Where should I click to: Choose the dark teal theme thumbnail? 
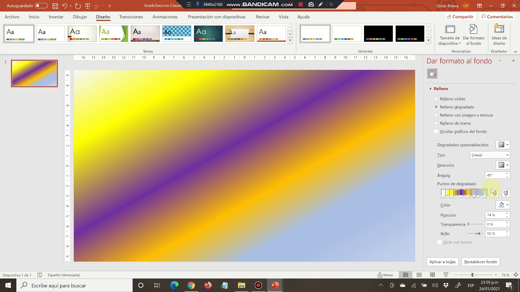[208, 34]
